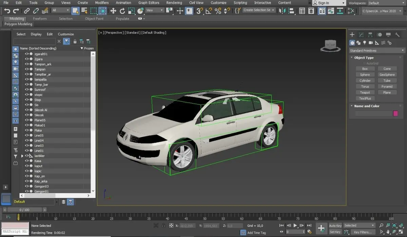Click the Undo arrow icon
Viewport: 407px width, 237px height.
(7, 11)
